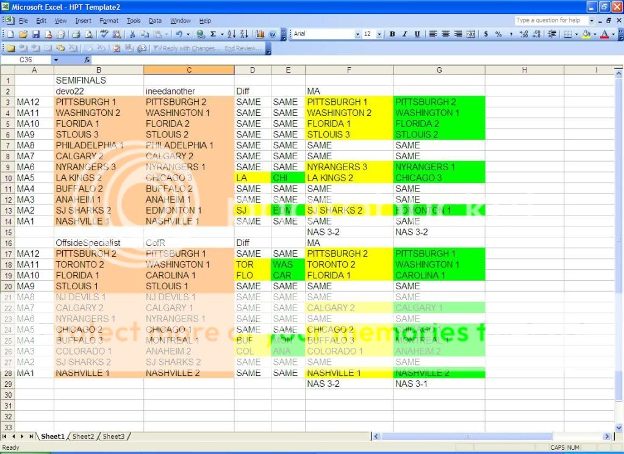Align cell text to the right
The width and height of the screenshot is (624, 454).
pyautogui.click(x=459, y=34)
